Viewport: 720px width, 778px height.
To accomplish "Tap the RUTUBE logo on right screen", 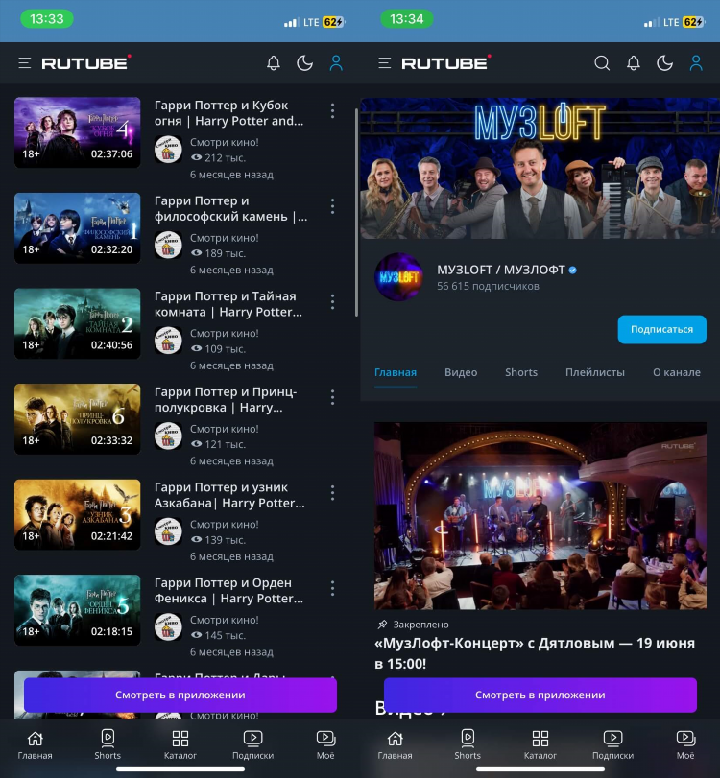I will [446, 62].
